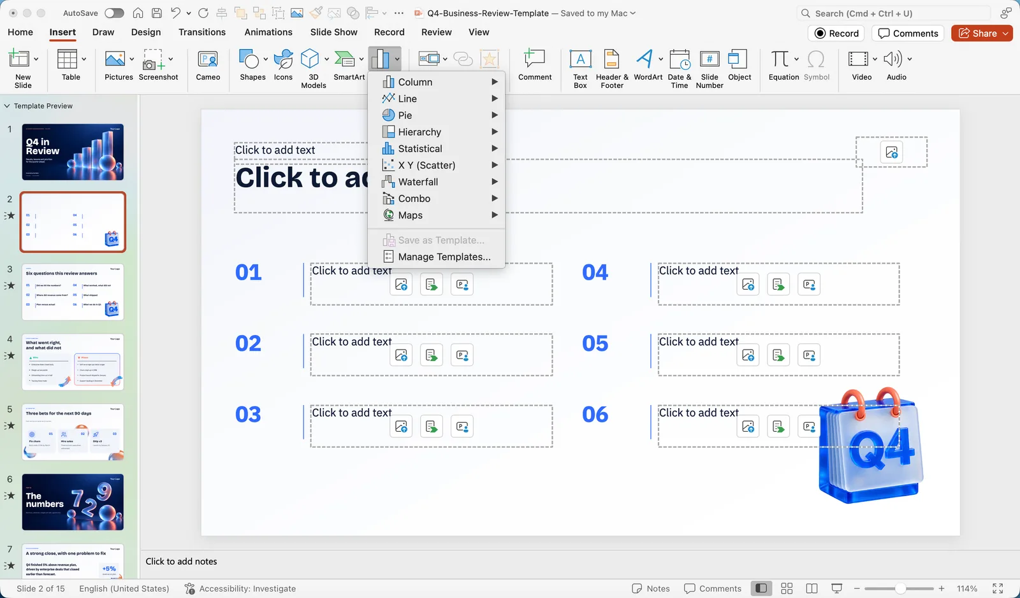Adjust the zoom slider handle

[x=900, y=588]
